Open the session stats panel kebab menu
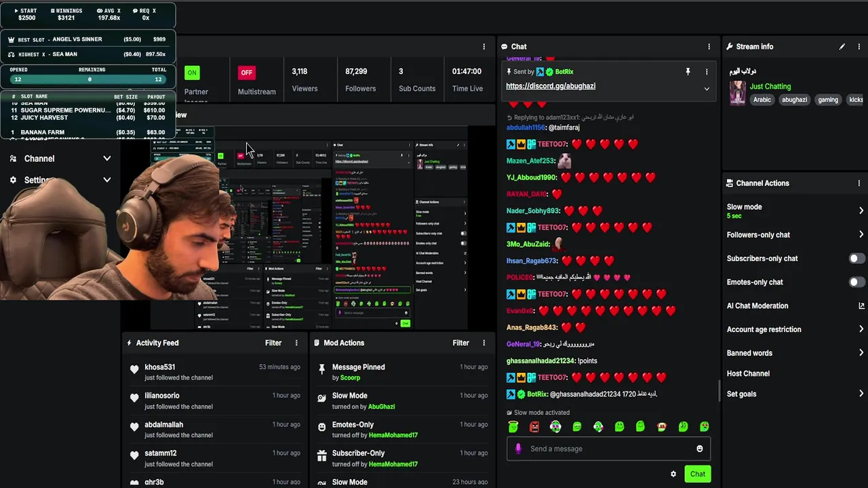The width and height of the screenshot is (868, 488). pyautogui.click(x=484, y=47)
